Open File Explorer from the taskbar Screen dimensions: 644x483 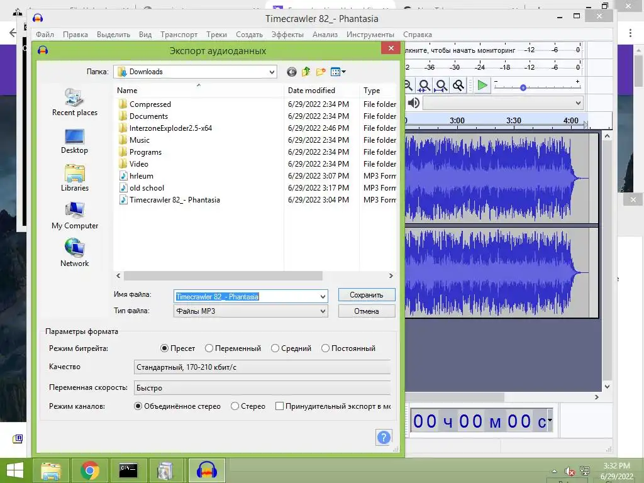[x=51, y=470]
